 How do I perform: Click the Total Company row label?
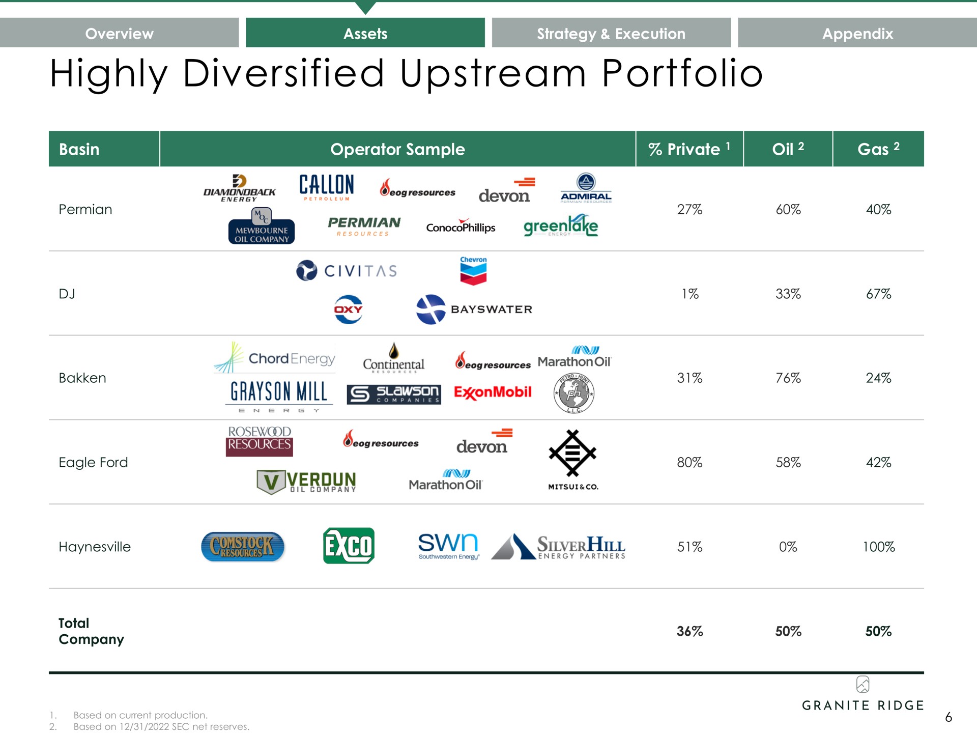(x=91, y=631)
